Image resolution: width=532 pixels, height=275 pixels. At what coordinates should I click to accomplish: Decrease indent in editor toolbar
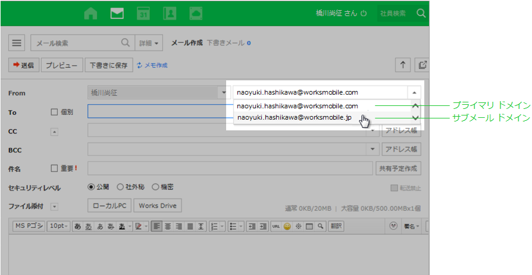point(252,226)
